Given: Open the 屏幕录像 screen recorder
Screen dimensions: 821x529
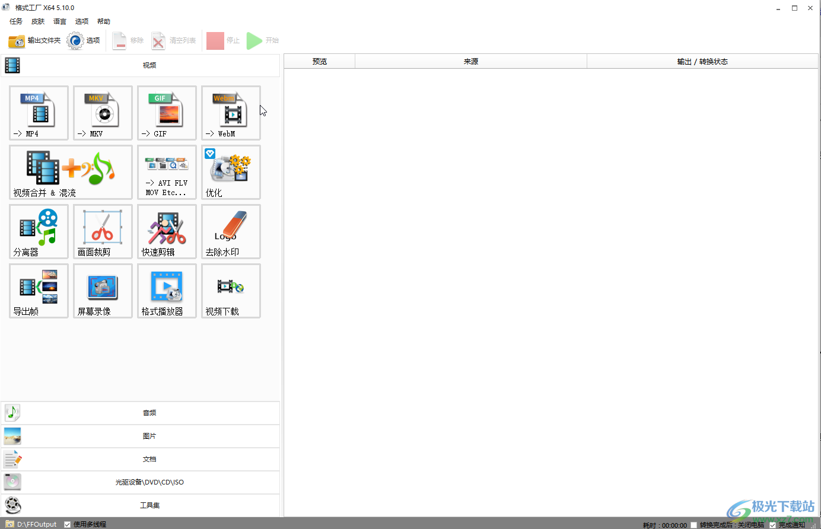Looking at the screenshot, I should pos(103,291).
